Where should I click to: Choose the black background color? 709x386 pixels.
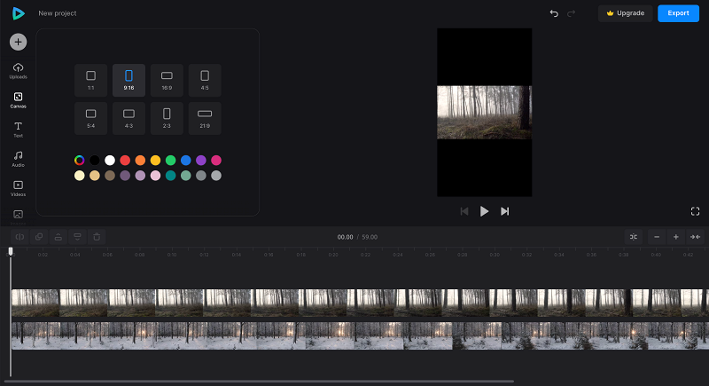pos(95,161)
